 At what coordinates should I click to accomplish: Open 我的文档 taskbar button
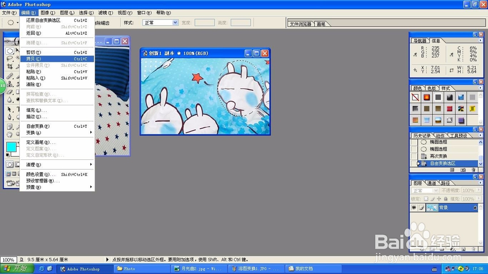tap(313, 269)
